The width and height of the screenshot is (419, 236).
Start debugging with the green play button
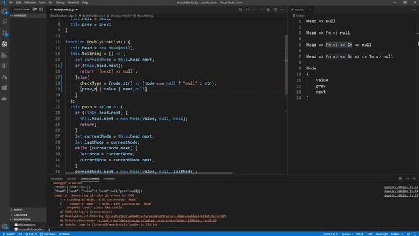pyautogui.click(x=24, y=9)
